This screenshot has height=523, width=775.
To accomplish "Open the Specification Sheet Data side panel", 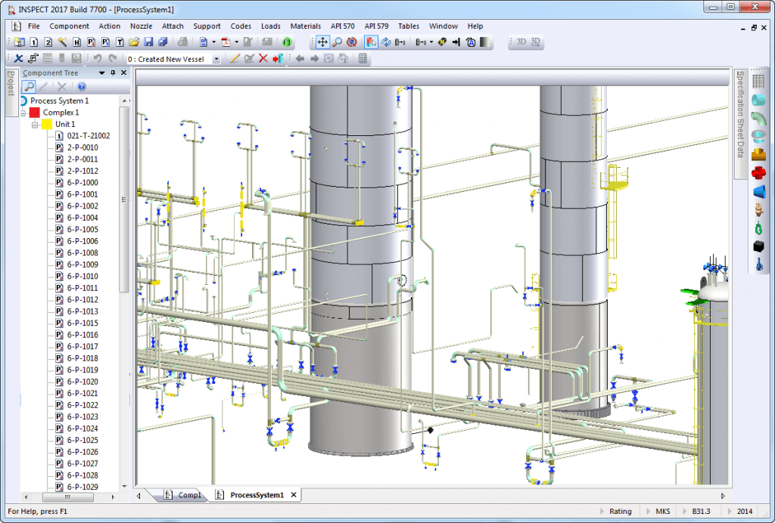I will pyautogui.click(x=739, y=113).
